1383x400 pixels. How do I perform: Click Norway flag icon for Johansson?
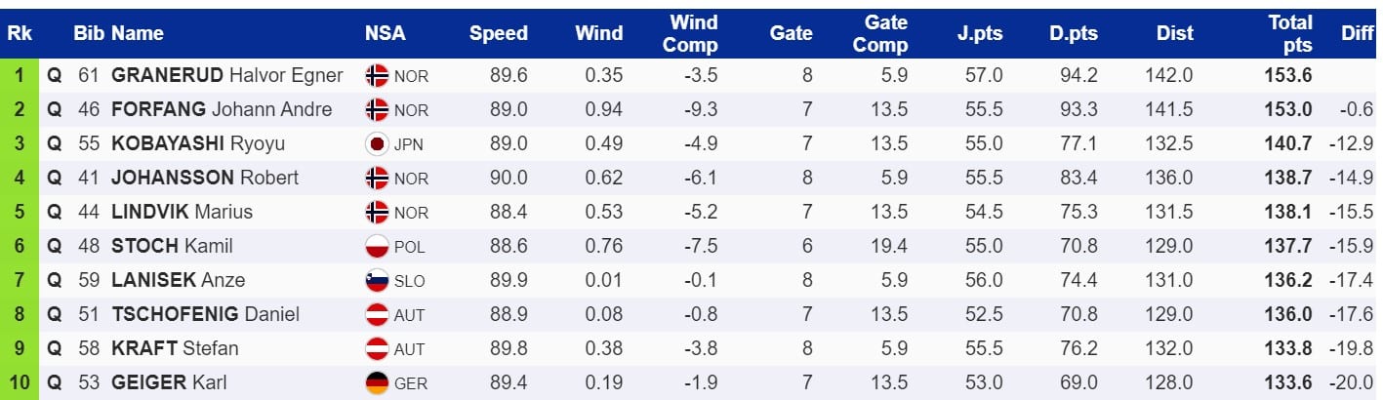pos(377,179)
